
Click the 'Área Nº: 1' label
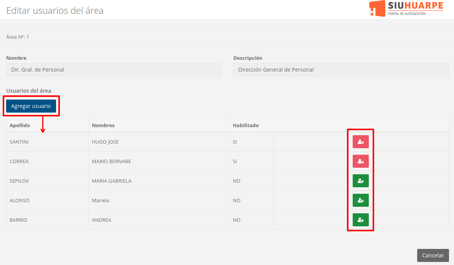[x=18, y=37]
